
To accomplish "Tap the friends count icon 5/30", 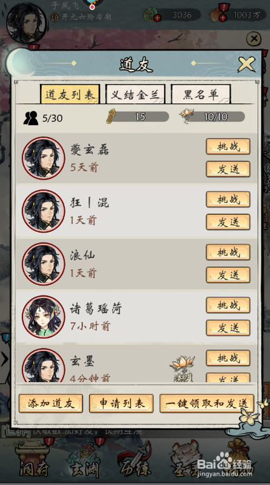I will coord(31,118).
